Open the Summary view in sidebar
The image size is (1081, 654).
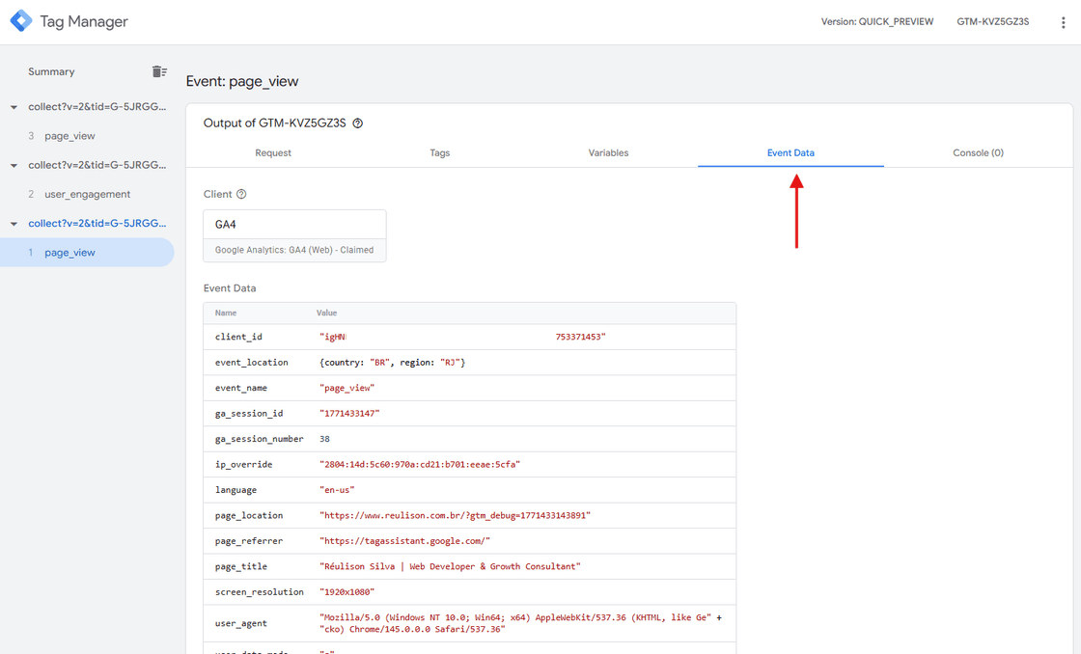click(51, 71)
